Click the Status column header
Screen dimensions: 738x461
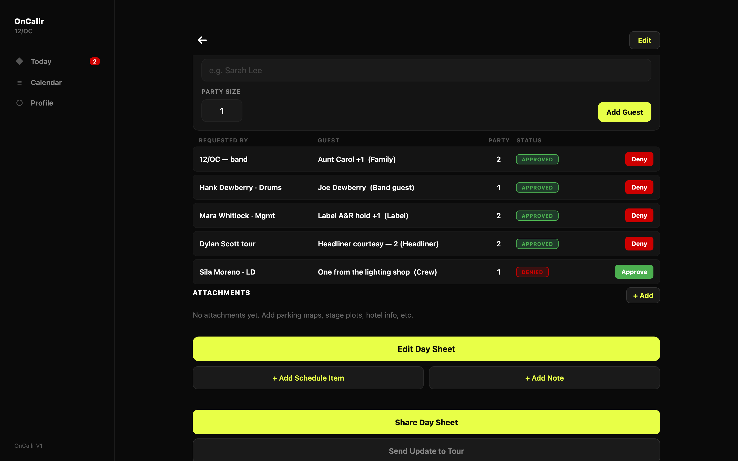529,140
